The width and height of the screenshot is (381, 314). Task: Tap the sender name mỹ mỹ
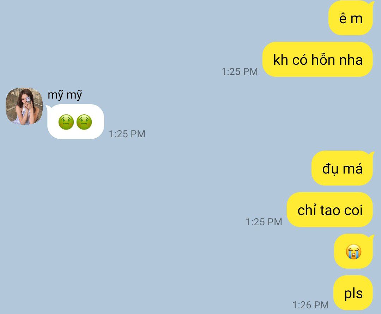tap(65, 95)
